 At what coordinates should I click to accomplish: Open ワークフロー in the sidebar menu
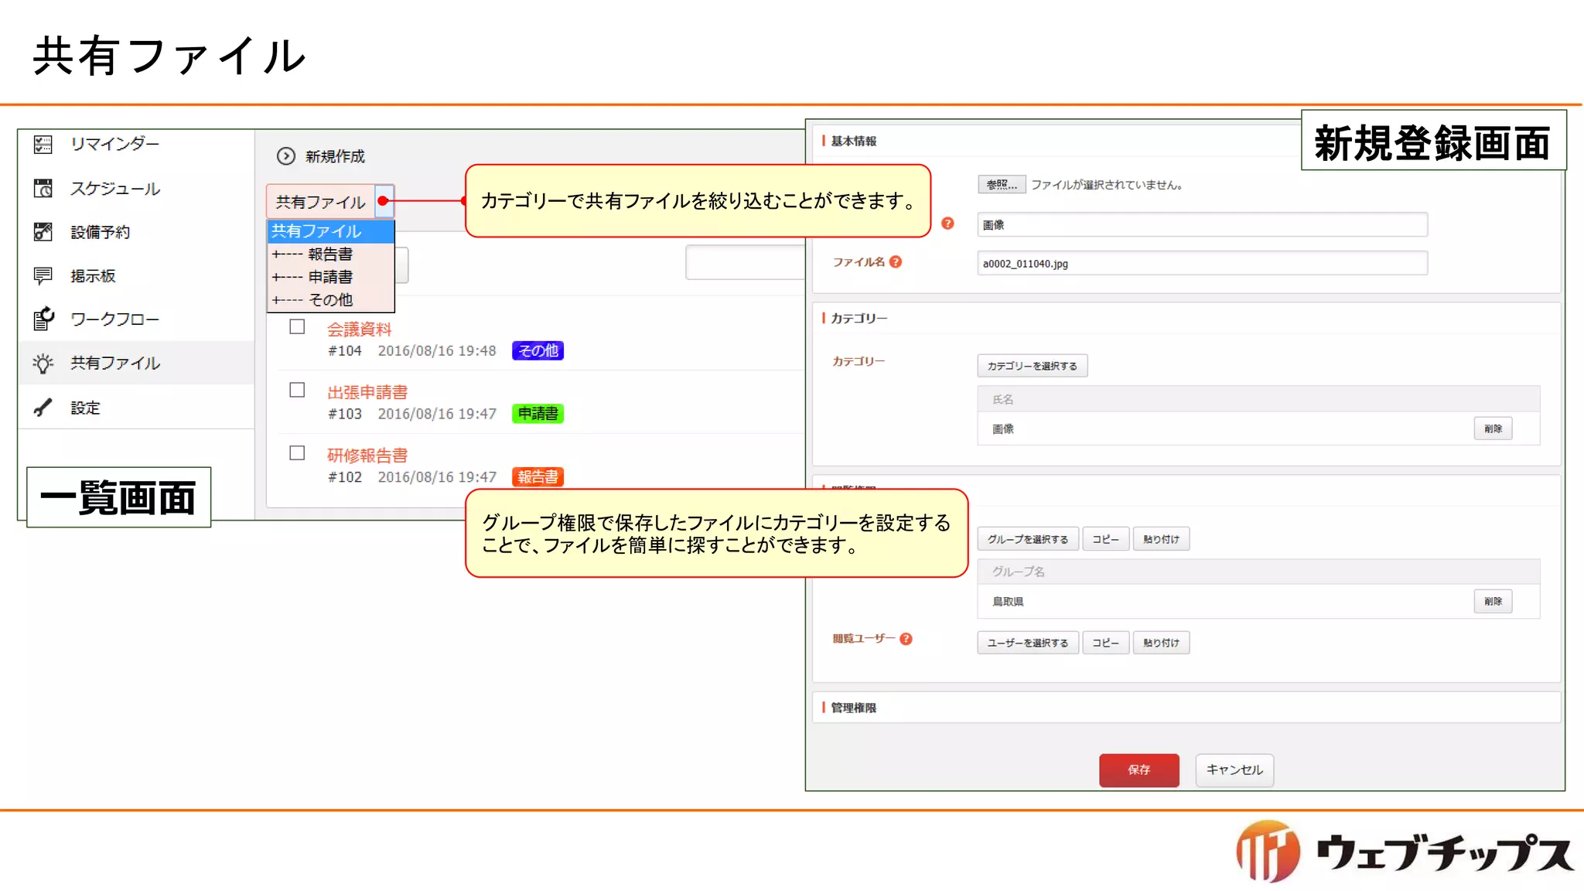click(114, 319)
